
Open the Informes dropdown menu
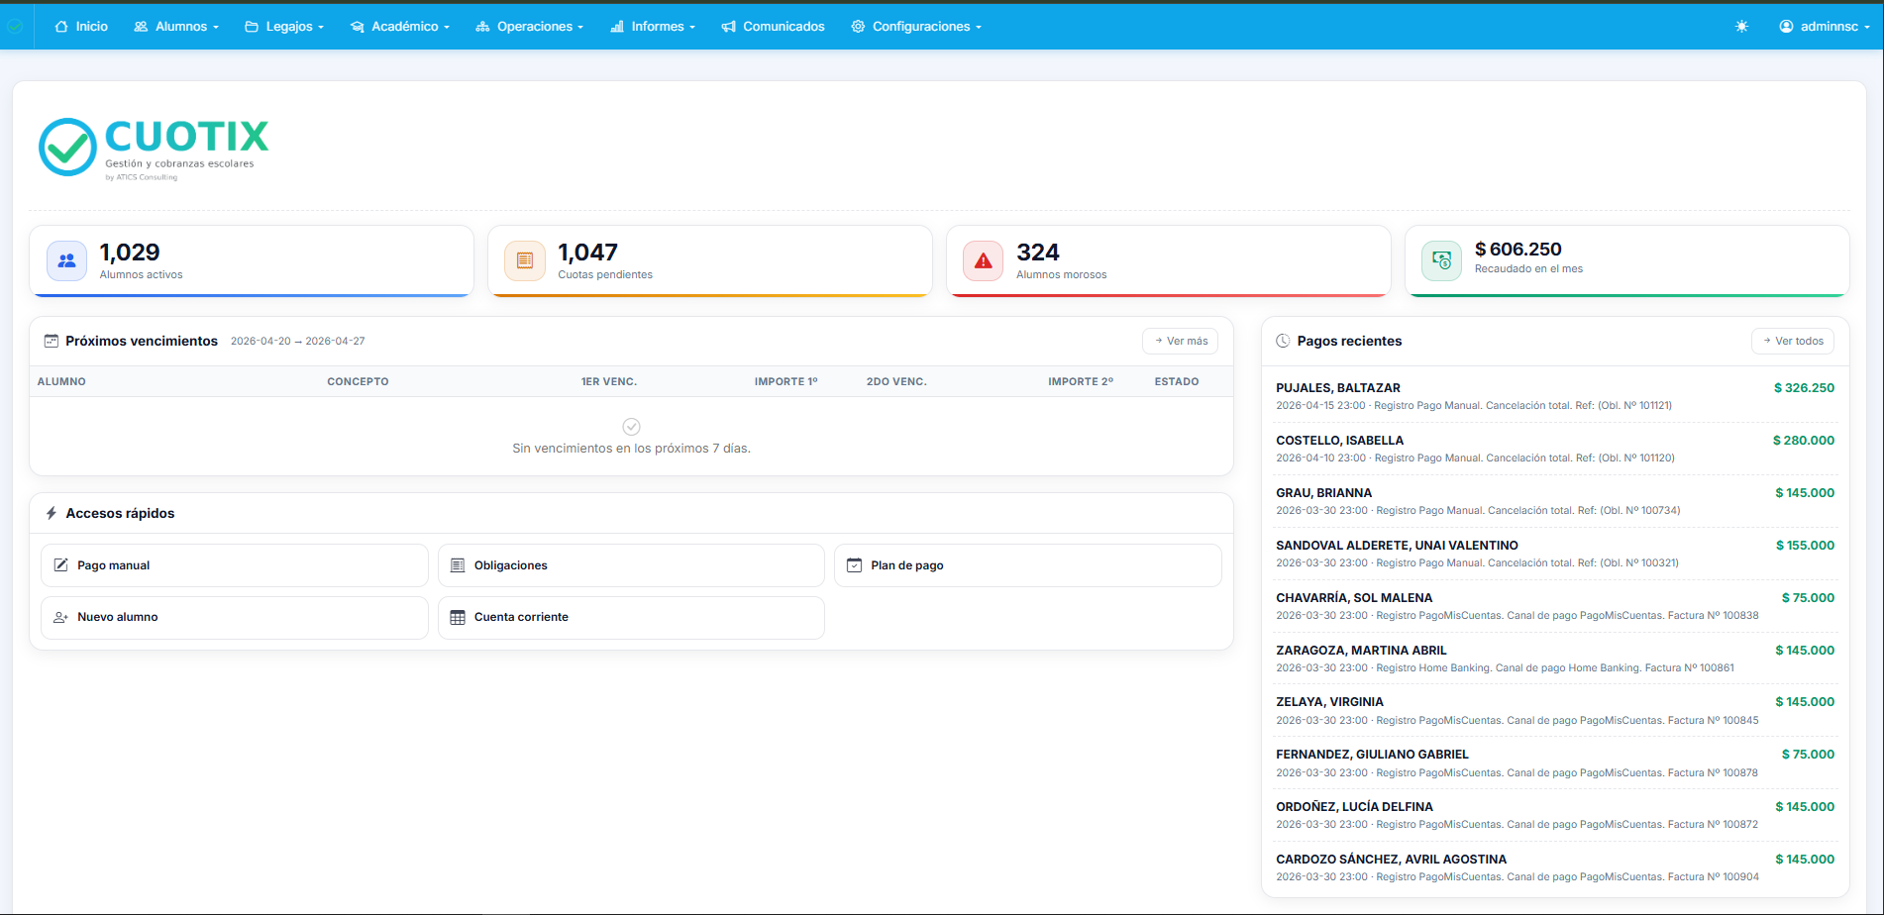coord(653,27)
